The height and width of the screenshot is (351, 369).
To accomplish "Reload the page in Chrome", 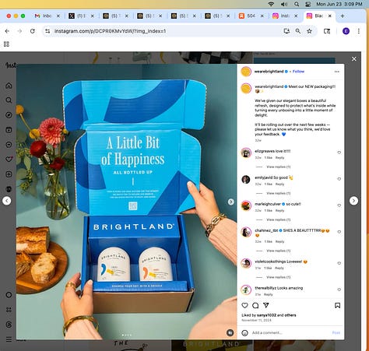I will (33, 31).
